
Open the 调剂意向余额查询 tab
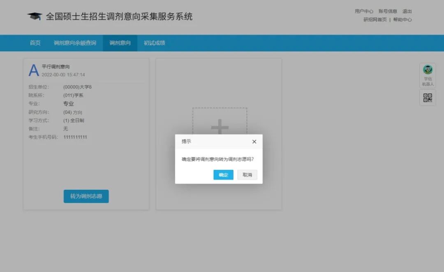[x=76, y=43]
